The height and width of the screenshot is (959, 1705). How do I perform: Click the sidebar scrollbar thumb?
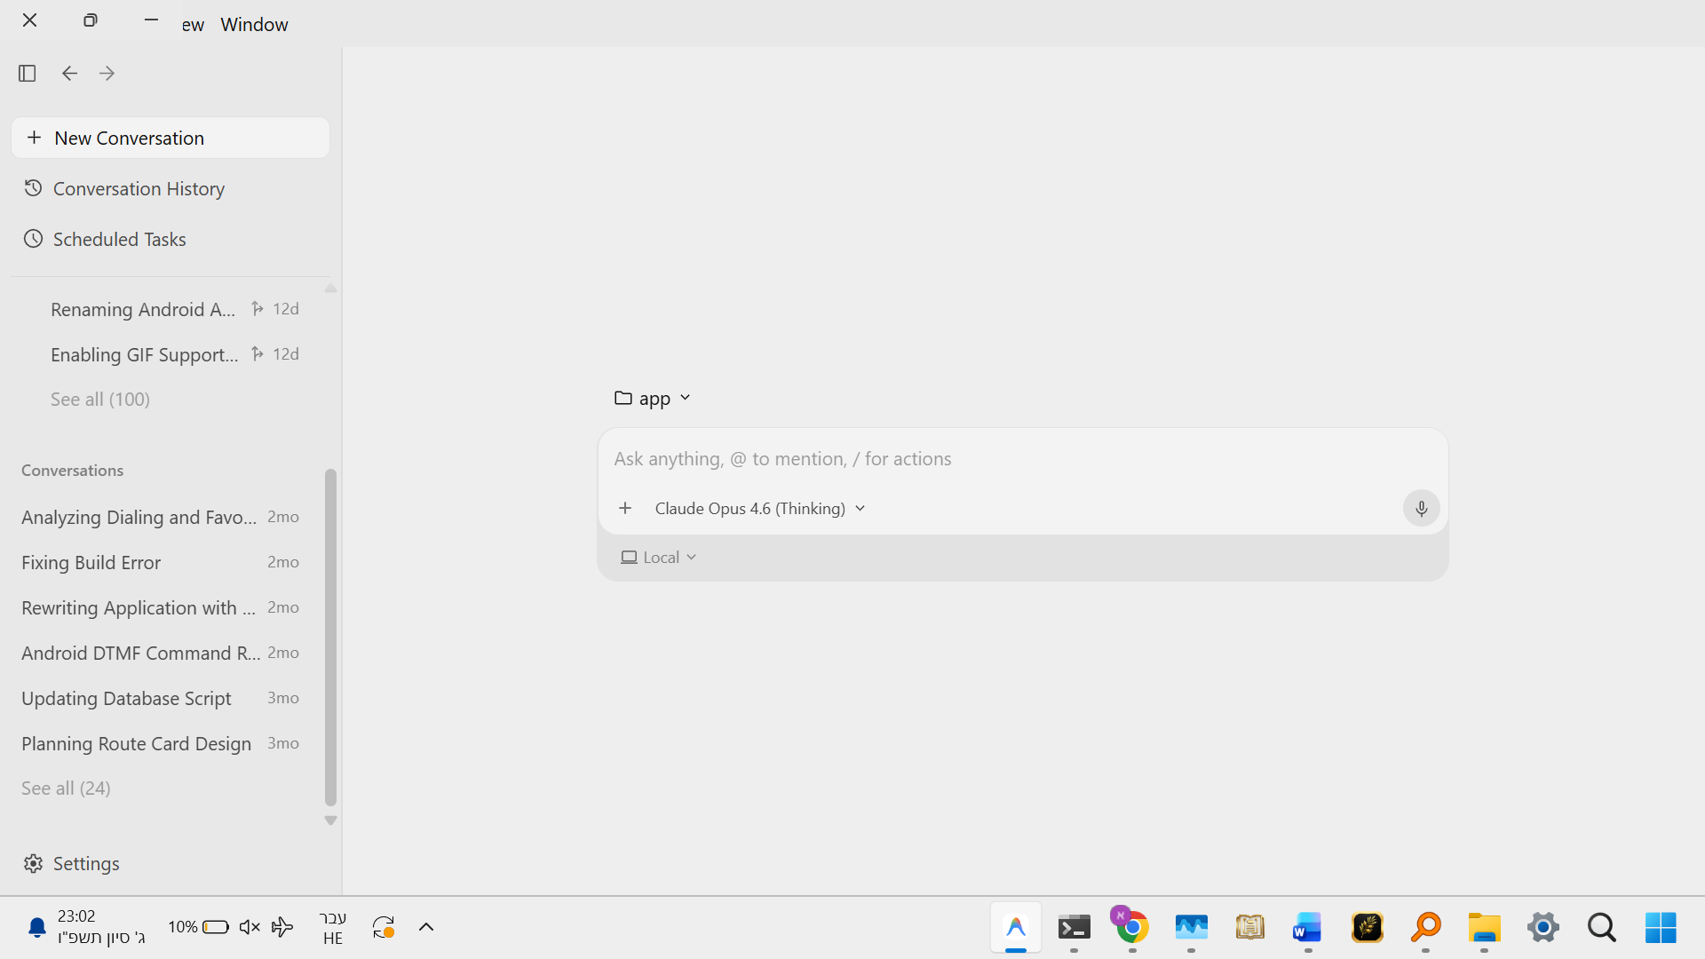tap(330, 637)
